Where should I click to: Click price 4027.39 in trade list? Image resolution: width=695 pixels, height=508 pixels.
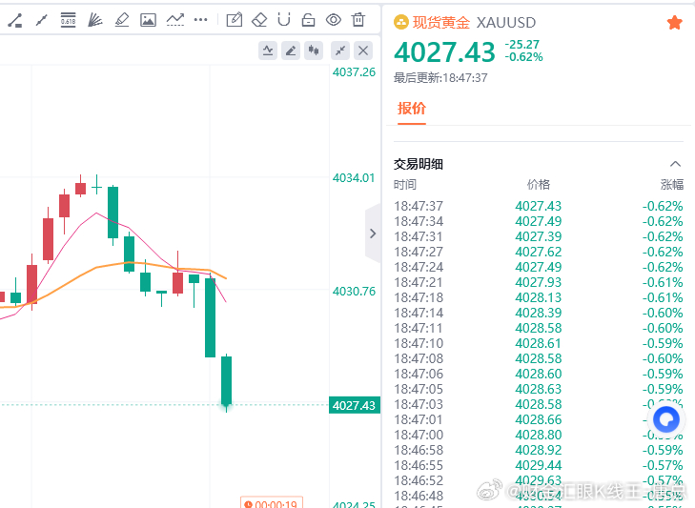click(x=539, y=236)
